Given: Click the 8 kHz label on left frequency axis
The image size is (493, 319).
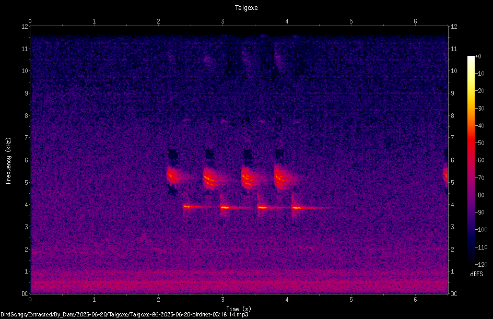Looking at the screenshot, I should coord(27,116).
